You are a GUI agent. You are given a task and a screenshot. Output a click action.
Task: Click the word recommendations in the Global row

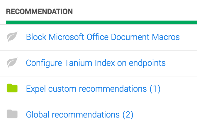click(x=86, y=115)
